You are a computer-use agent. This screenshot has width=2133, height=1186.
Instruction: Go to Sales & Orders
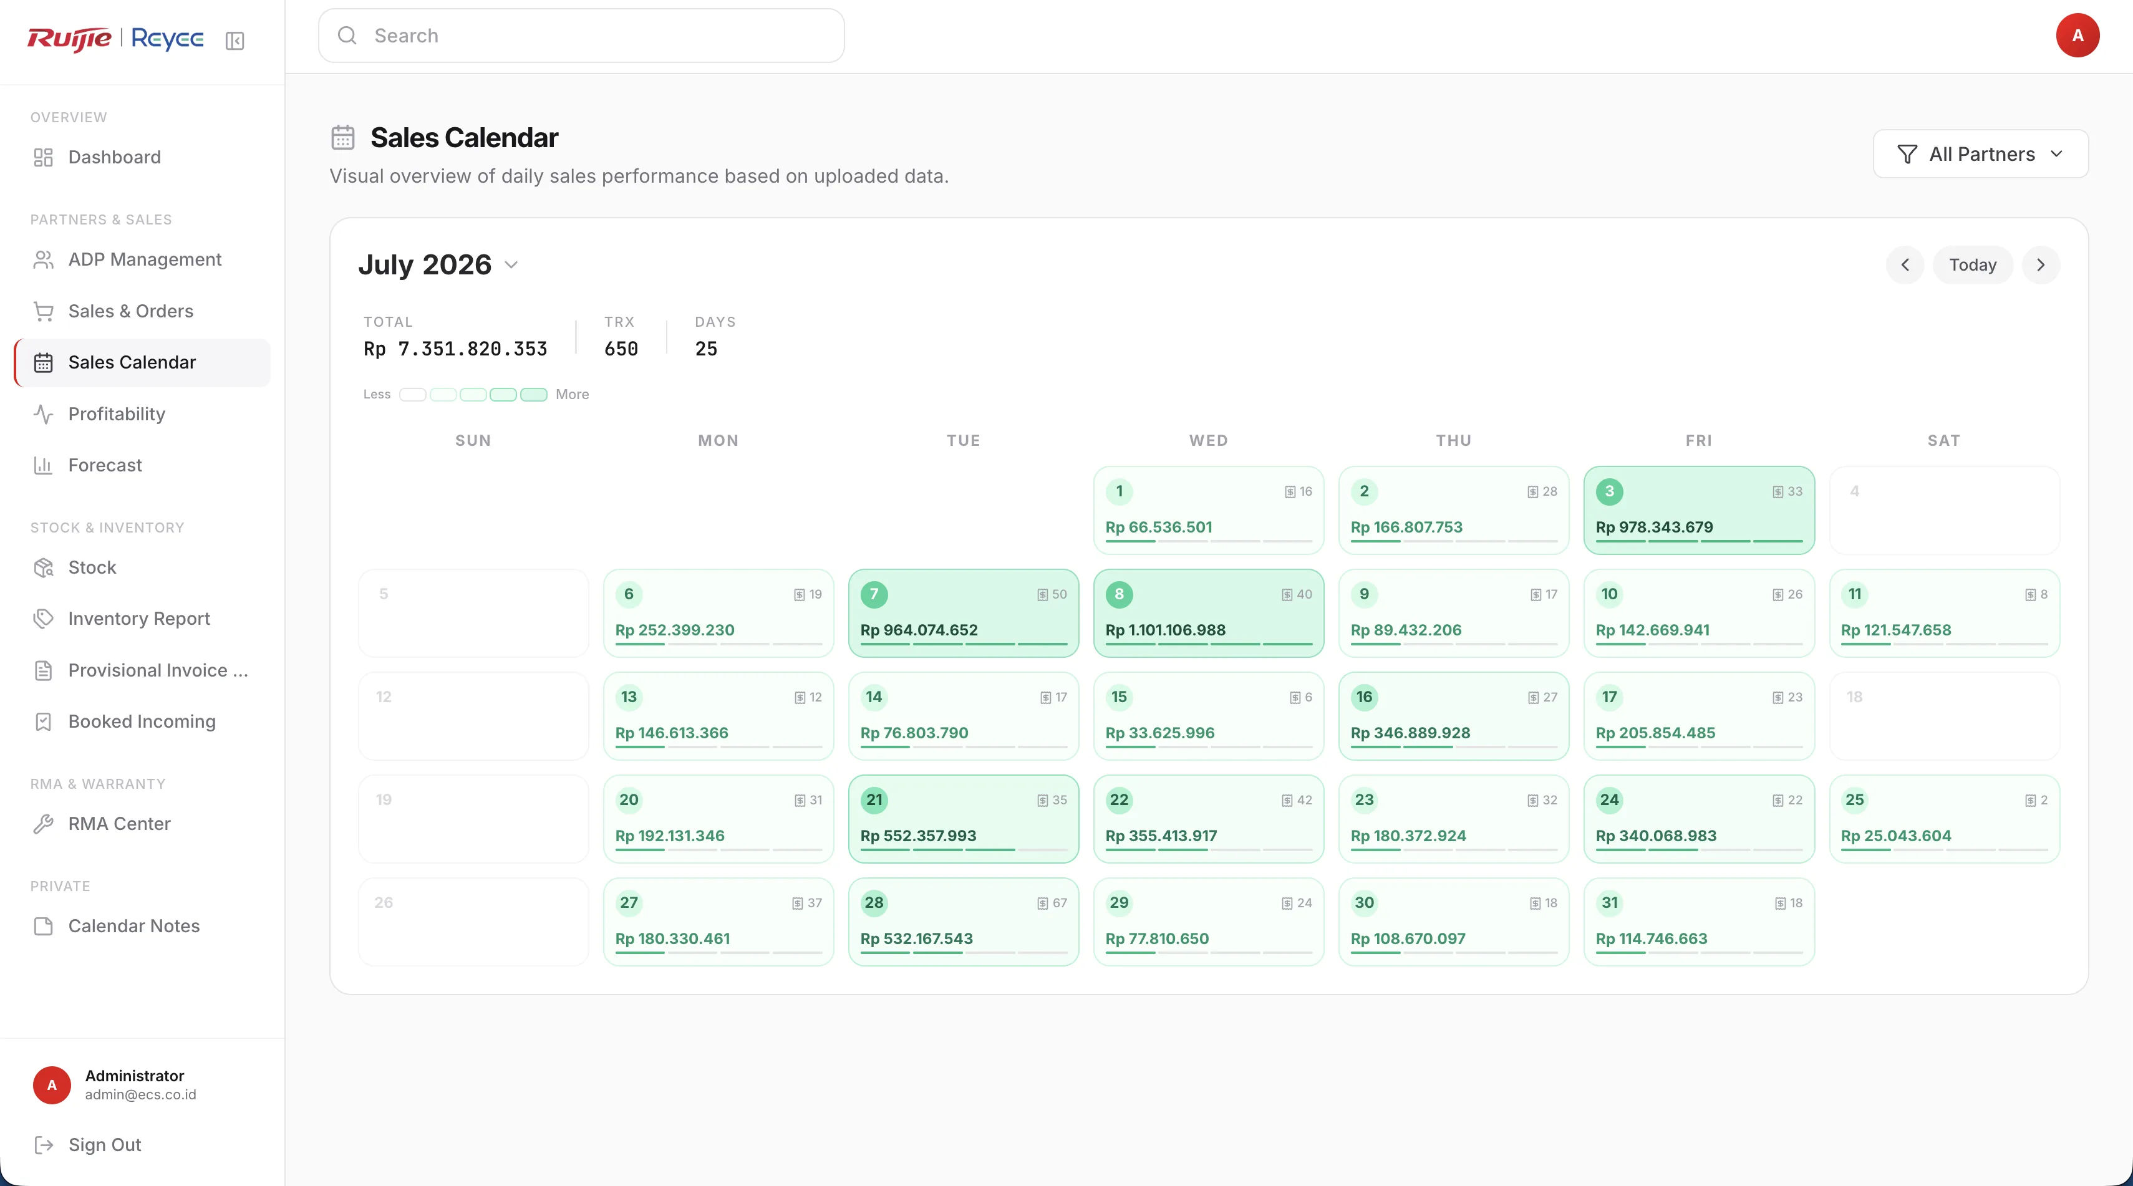pos(142,311)
